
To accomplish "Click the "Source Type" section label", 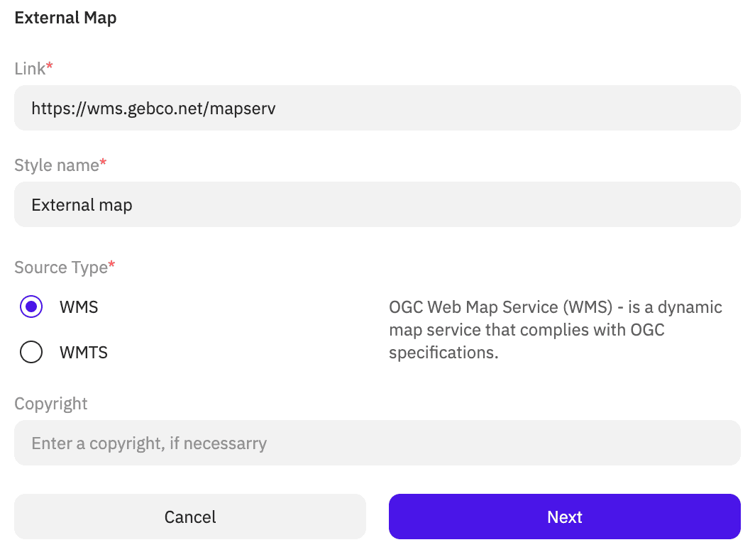I will 60,267.
